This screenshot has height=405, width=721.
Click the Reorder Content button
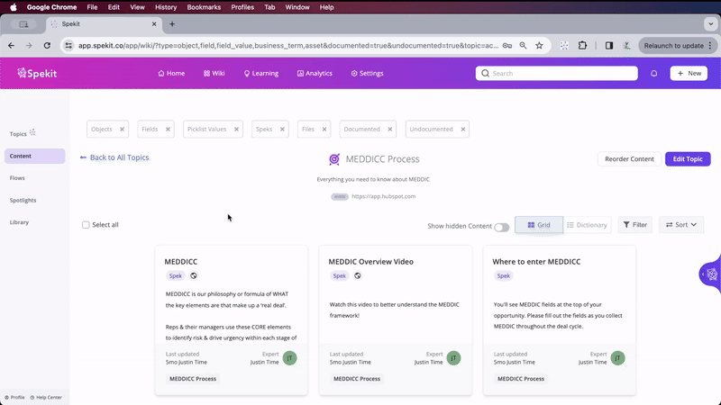click(629, 159)
